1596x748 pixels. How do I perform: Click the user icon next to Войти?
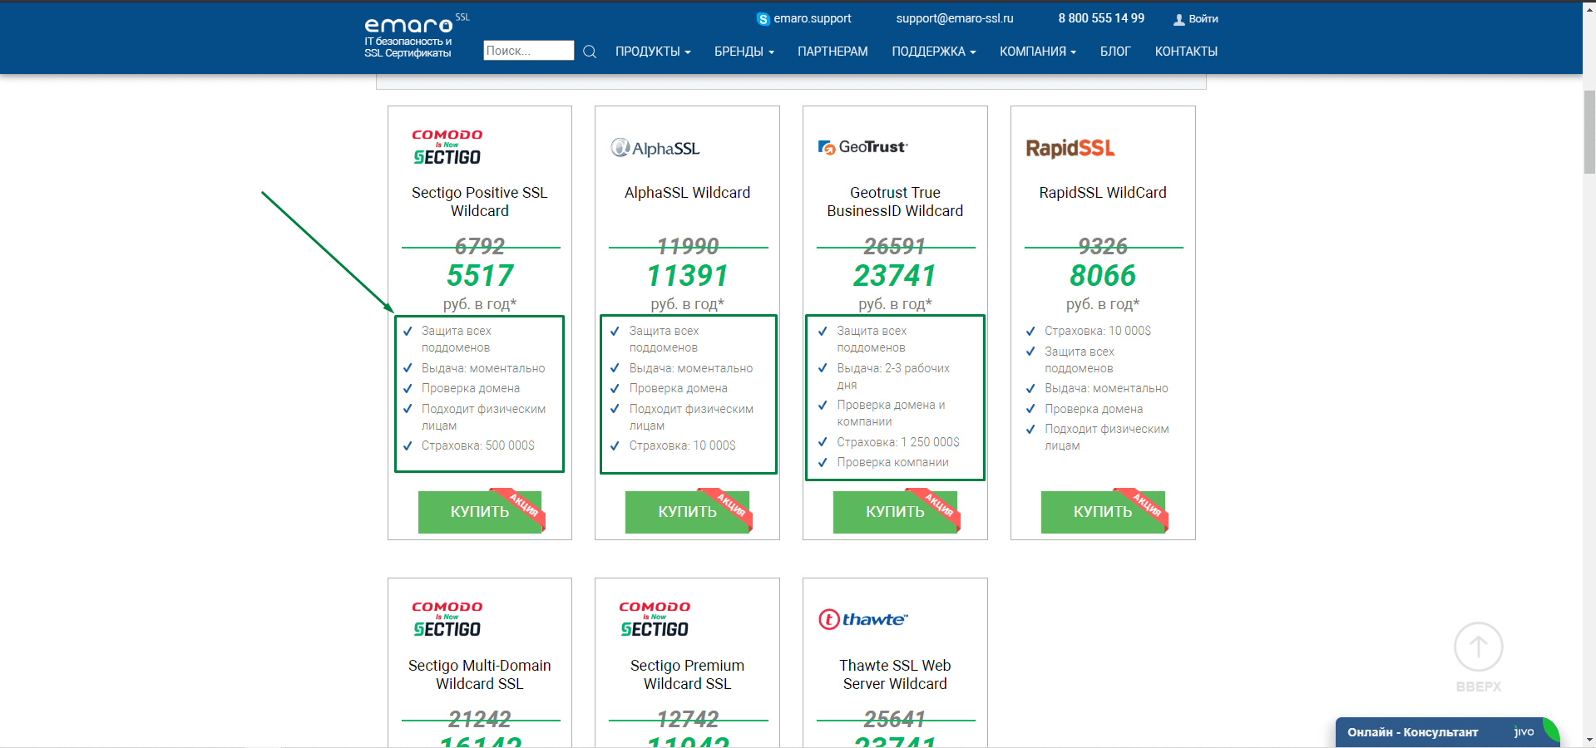pyautogui.click(x=1178, y=19)
